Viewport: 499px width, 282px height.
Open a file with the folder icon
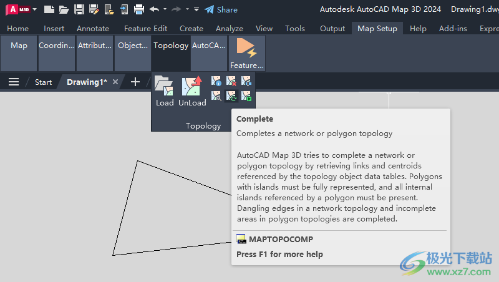tap(64, 9)
